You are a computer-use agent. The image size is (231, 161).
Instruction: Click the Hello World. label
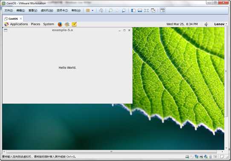point(67,68)
